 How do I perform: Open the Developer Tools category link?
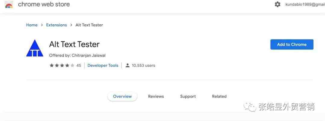point(103,65)
